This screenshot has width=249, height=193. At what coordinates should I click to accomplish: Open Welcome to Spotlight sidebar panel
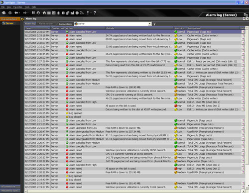(x=10, y=191)
